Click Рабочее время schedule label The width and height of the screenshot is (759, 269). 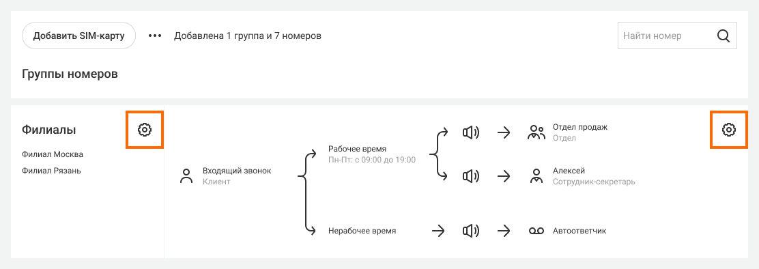coord(357,149)
